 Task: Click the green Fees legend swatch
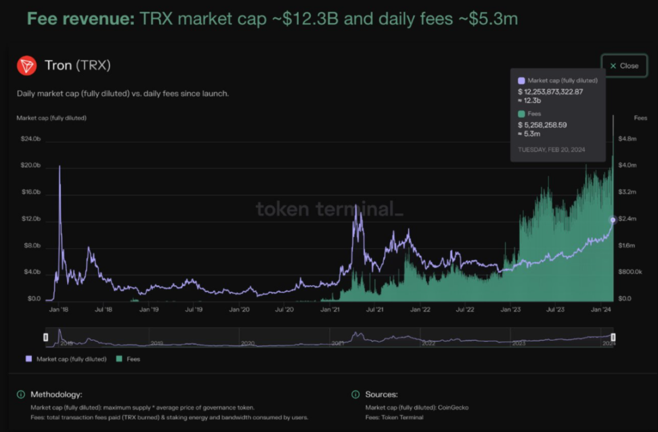(119, 359)
